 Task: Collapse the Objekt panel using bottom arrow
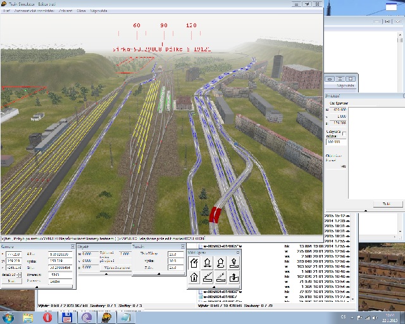pyautogui.click(x=106, y=274)
